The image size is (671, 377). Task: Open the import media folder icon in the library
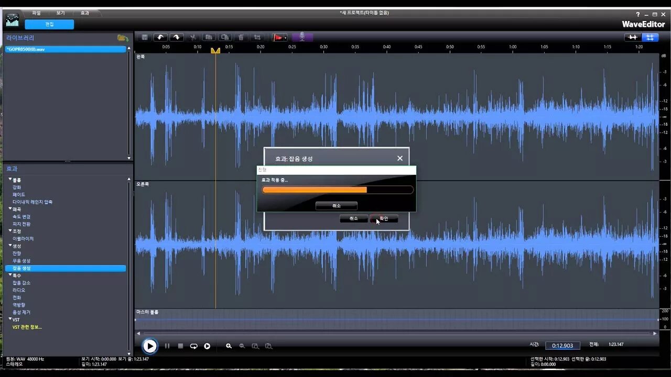123,38
